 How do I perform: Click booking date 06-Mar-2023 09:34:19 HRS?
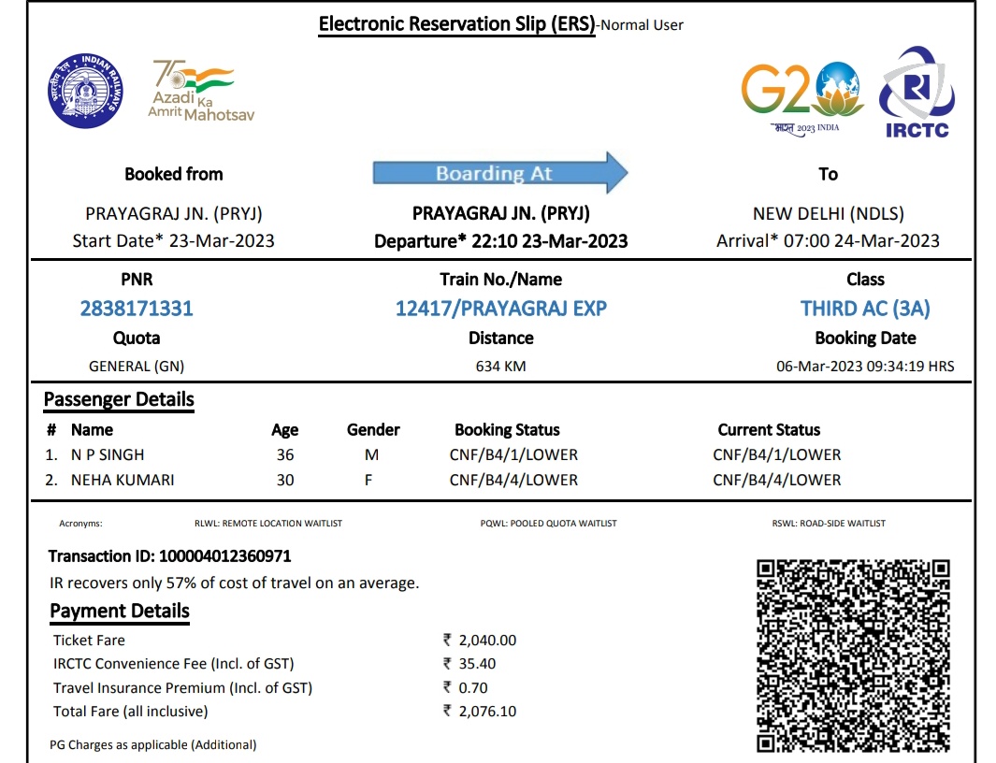865,367
